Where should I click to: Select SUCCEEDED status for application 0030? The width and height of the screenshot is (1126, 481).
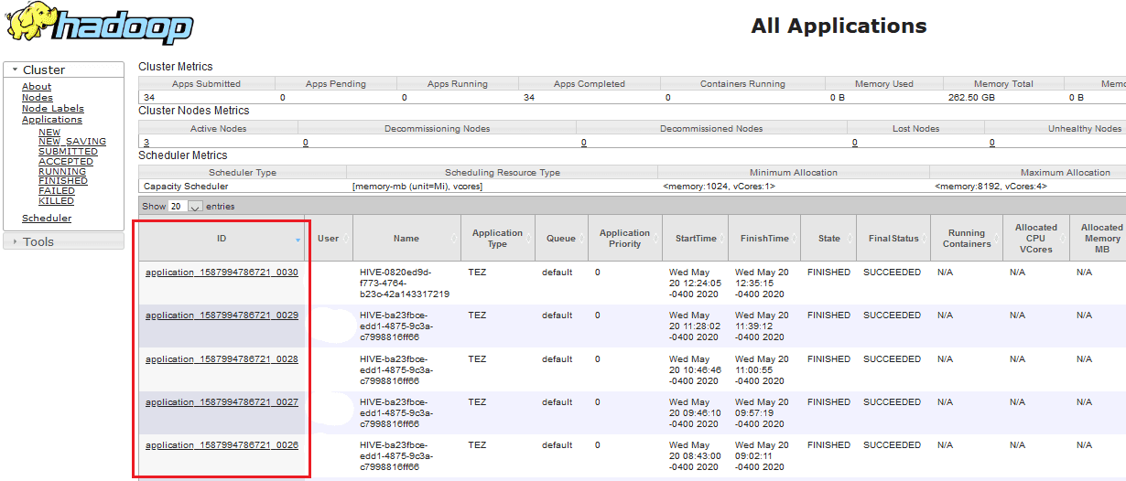892,273
